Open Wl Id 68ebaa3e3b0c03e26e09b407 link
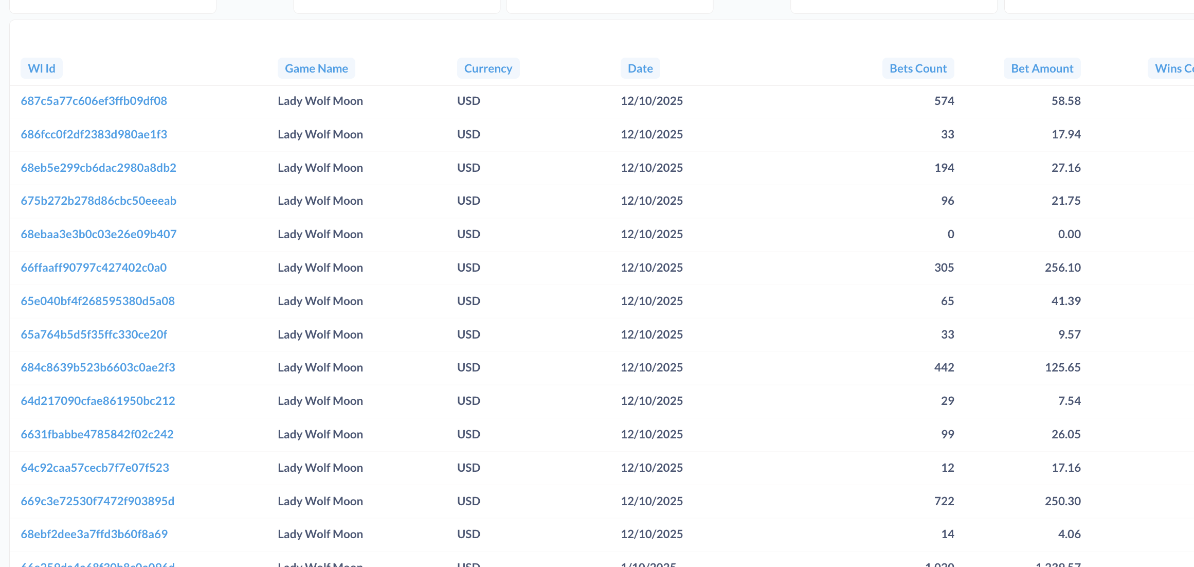This screenshot has height=567, width=1194. click(98, 234)
